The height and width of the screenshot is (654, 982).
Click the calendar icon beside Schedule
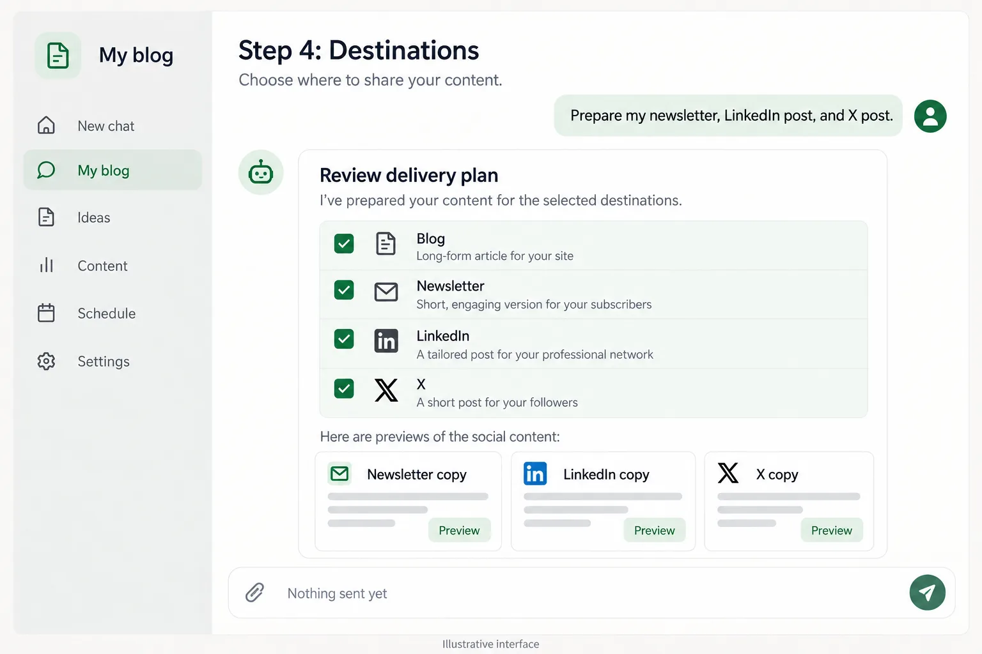tap(46, 313)
